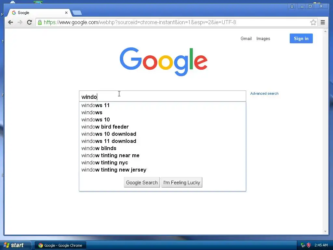
Task: Select suggestion 'windows 10 download'
Action: [163, 134]
